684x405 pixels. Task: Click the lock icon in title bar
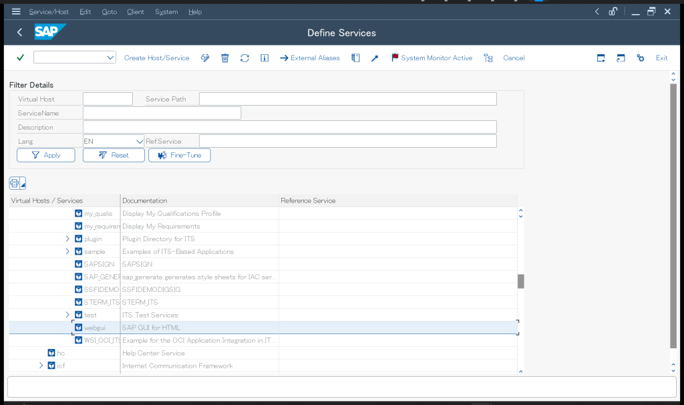[x=613, y=11]
